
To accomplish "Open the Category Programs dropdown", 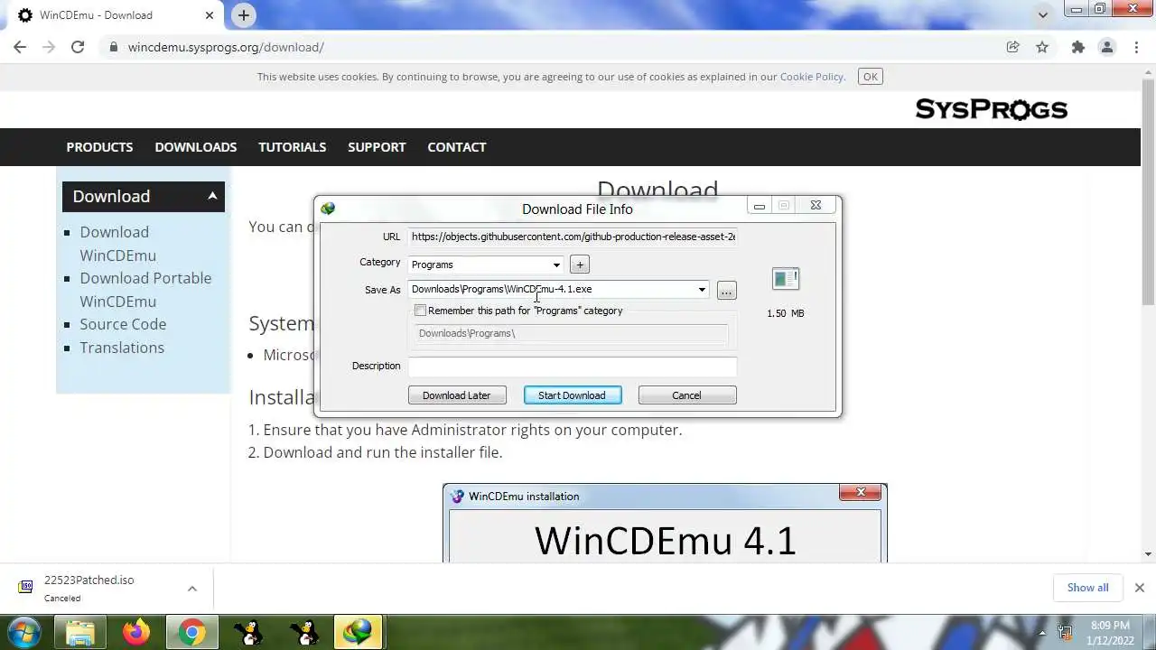I will click(x=486, y=265).
